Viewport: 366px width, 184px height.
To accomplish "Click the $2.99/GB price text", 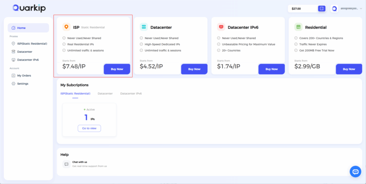I will 307,66.
